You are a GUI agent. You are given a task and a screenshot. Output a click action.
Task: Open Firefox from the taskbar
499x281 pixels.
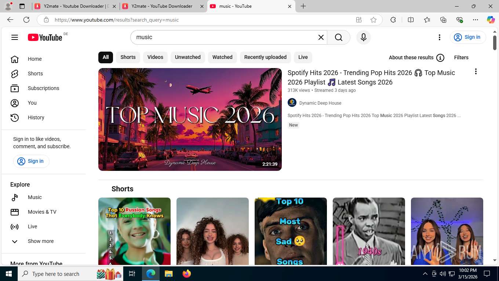click(187, 274)
